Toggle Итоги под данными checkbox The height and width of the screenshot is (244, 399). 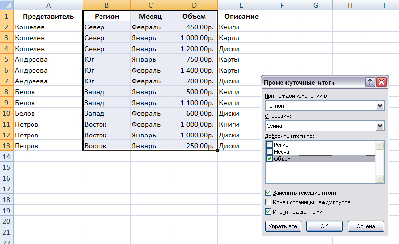pos(268,212)
